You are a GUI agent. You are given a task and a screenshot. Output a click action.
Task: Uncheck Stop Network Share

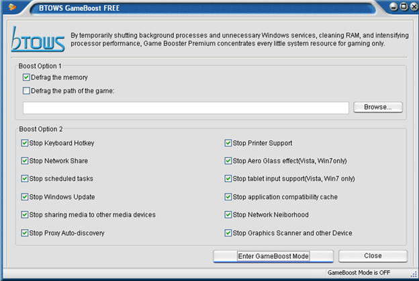click(x=25, y=161)
